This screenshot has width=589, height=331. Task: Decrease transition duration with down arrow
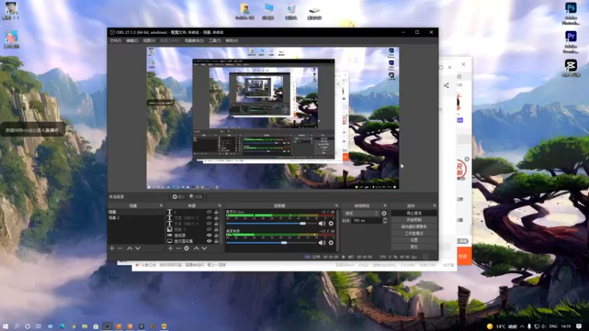[x=384, y=223]
